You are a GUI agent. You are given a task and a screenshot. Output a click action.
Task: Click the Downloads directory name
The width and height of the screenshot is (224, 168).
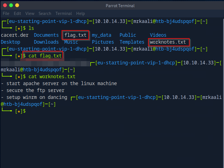pos(46,42)
